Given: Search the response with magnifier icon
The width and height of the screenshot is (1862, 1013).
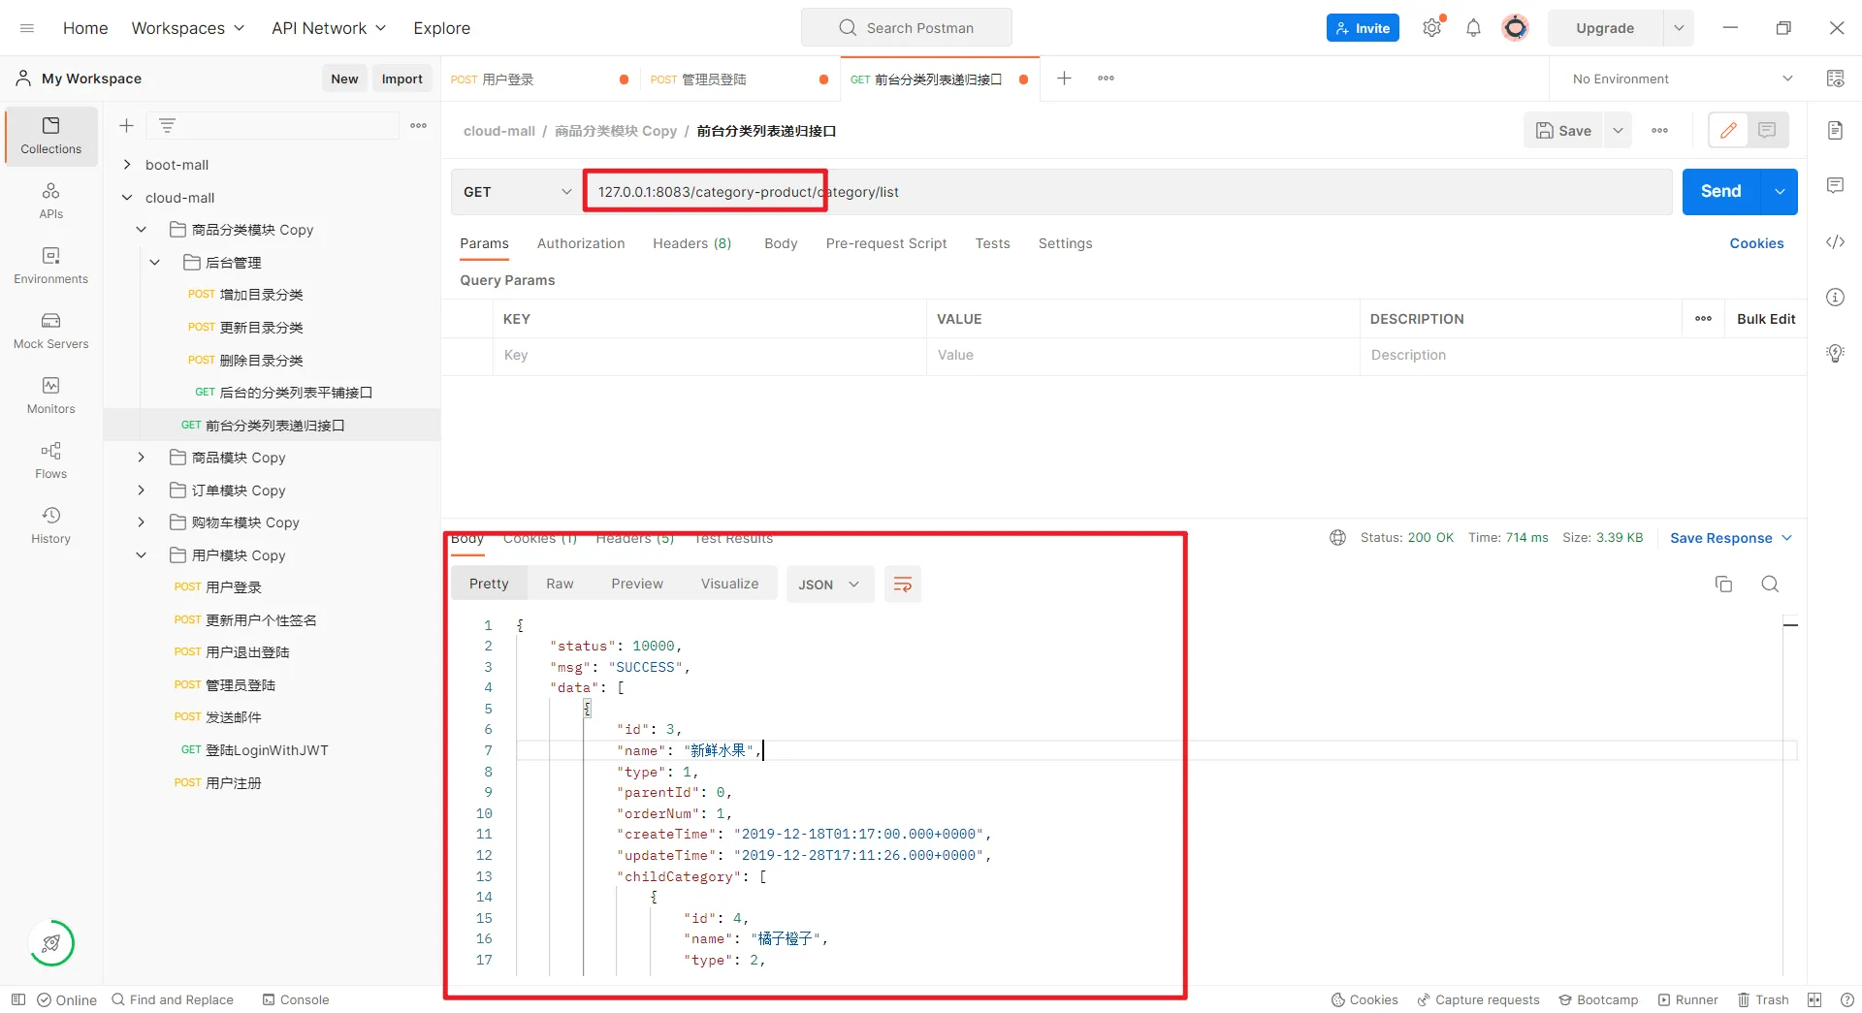Looking at the screenshot, I should (1770, 584).
